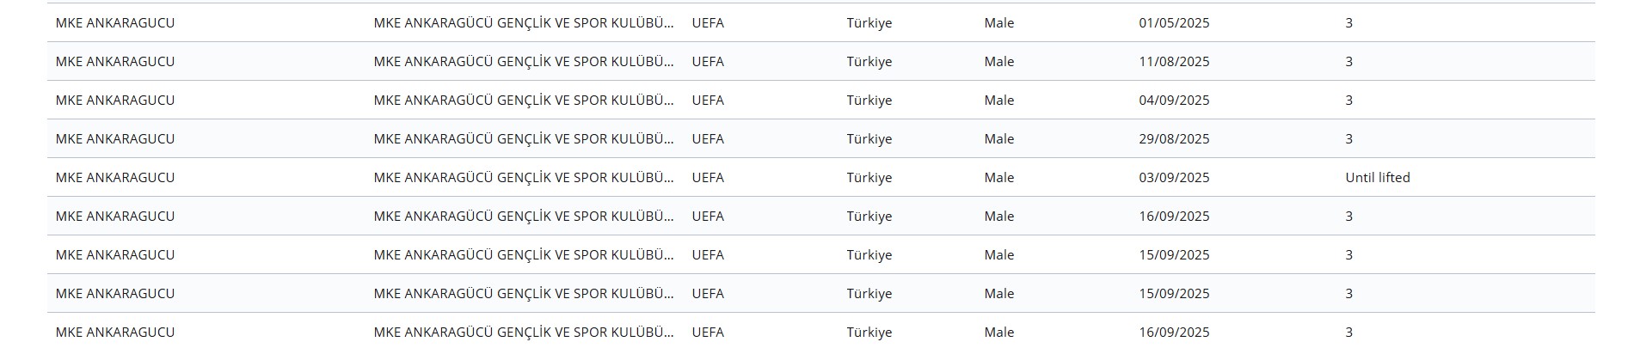The height and width of the screenshot is (348, 1634).
Task: Click UEFA in the 11/08/2025 row
Action: click(708, 62)
